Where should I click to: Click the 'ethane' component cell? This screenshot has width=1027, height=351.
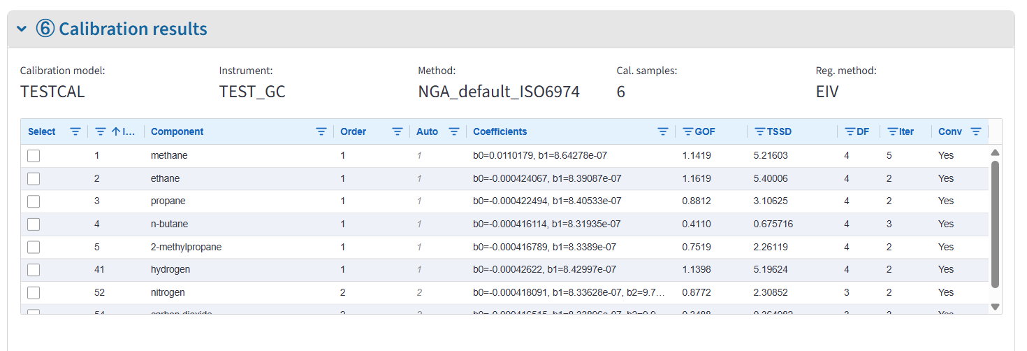point(166,178)
